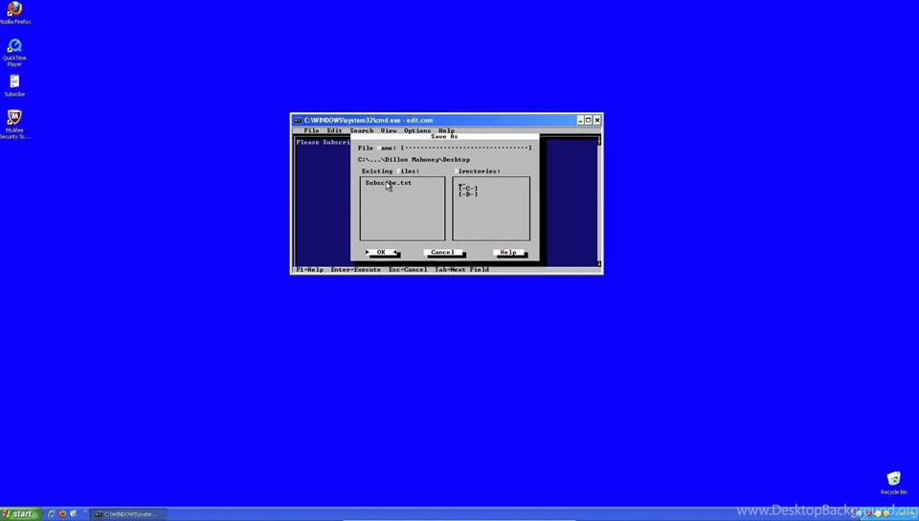Select Subscibe.txt in Existing Files list
The image size is (919, 521).
(x=389, y=183)
